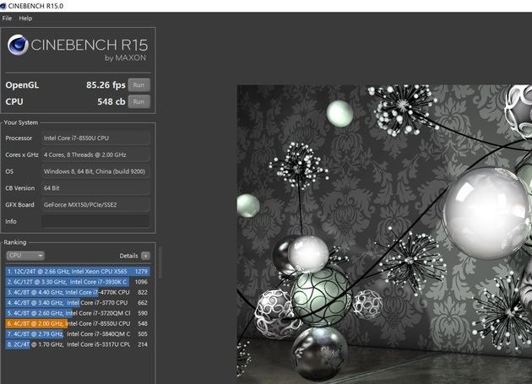Select ranking row 3 Core i7-4770K

[x=78, y=292]
